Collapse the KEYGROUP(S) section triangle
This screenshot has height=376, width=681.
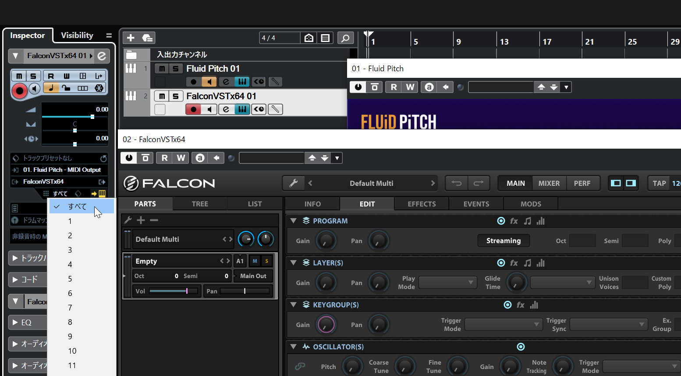coord(294,305)
